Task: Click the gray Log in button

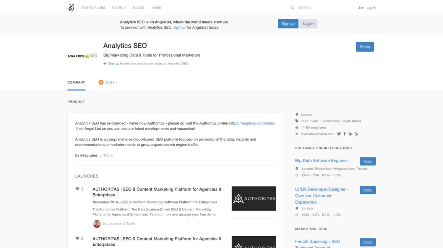Action: 308,24
